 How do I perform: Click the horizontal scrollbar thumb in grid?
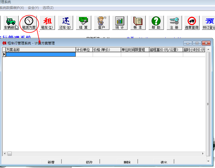tap(9, 153)
